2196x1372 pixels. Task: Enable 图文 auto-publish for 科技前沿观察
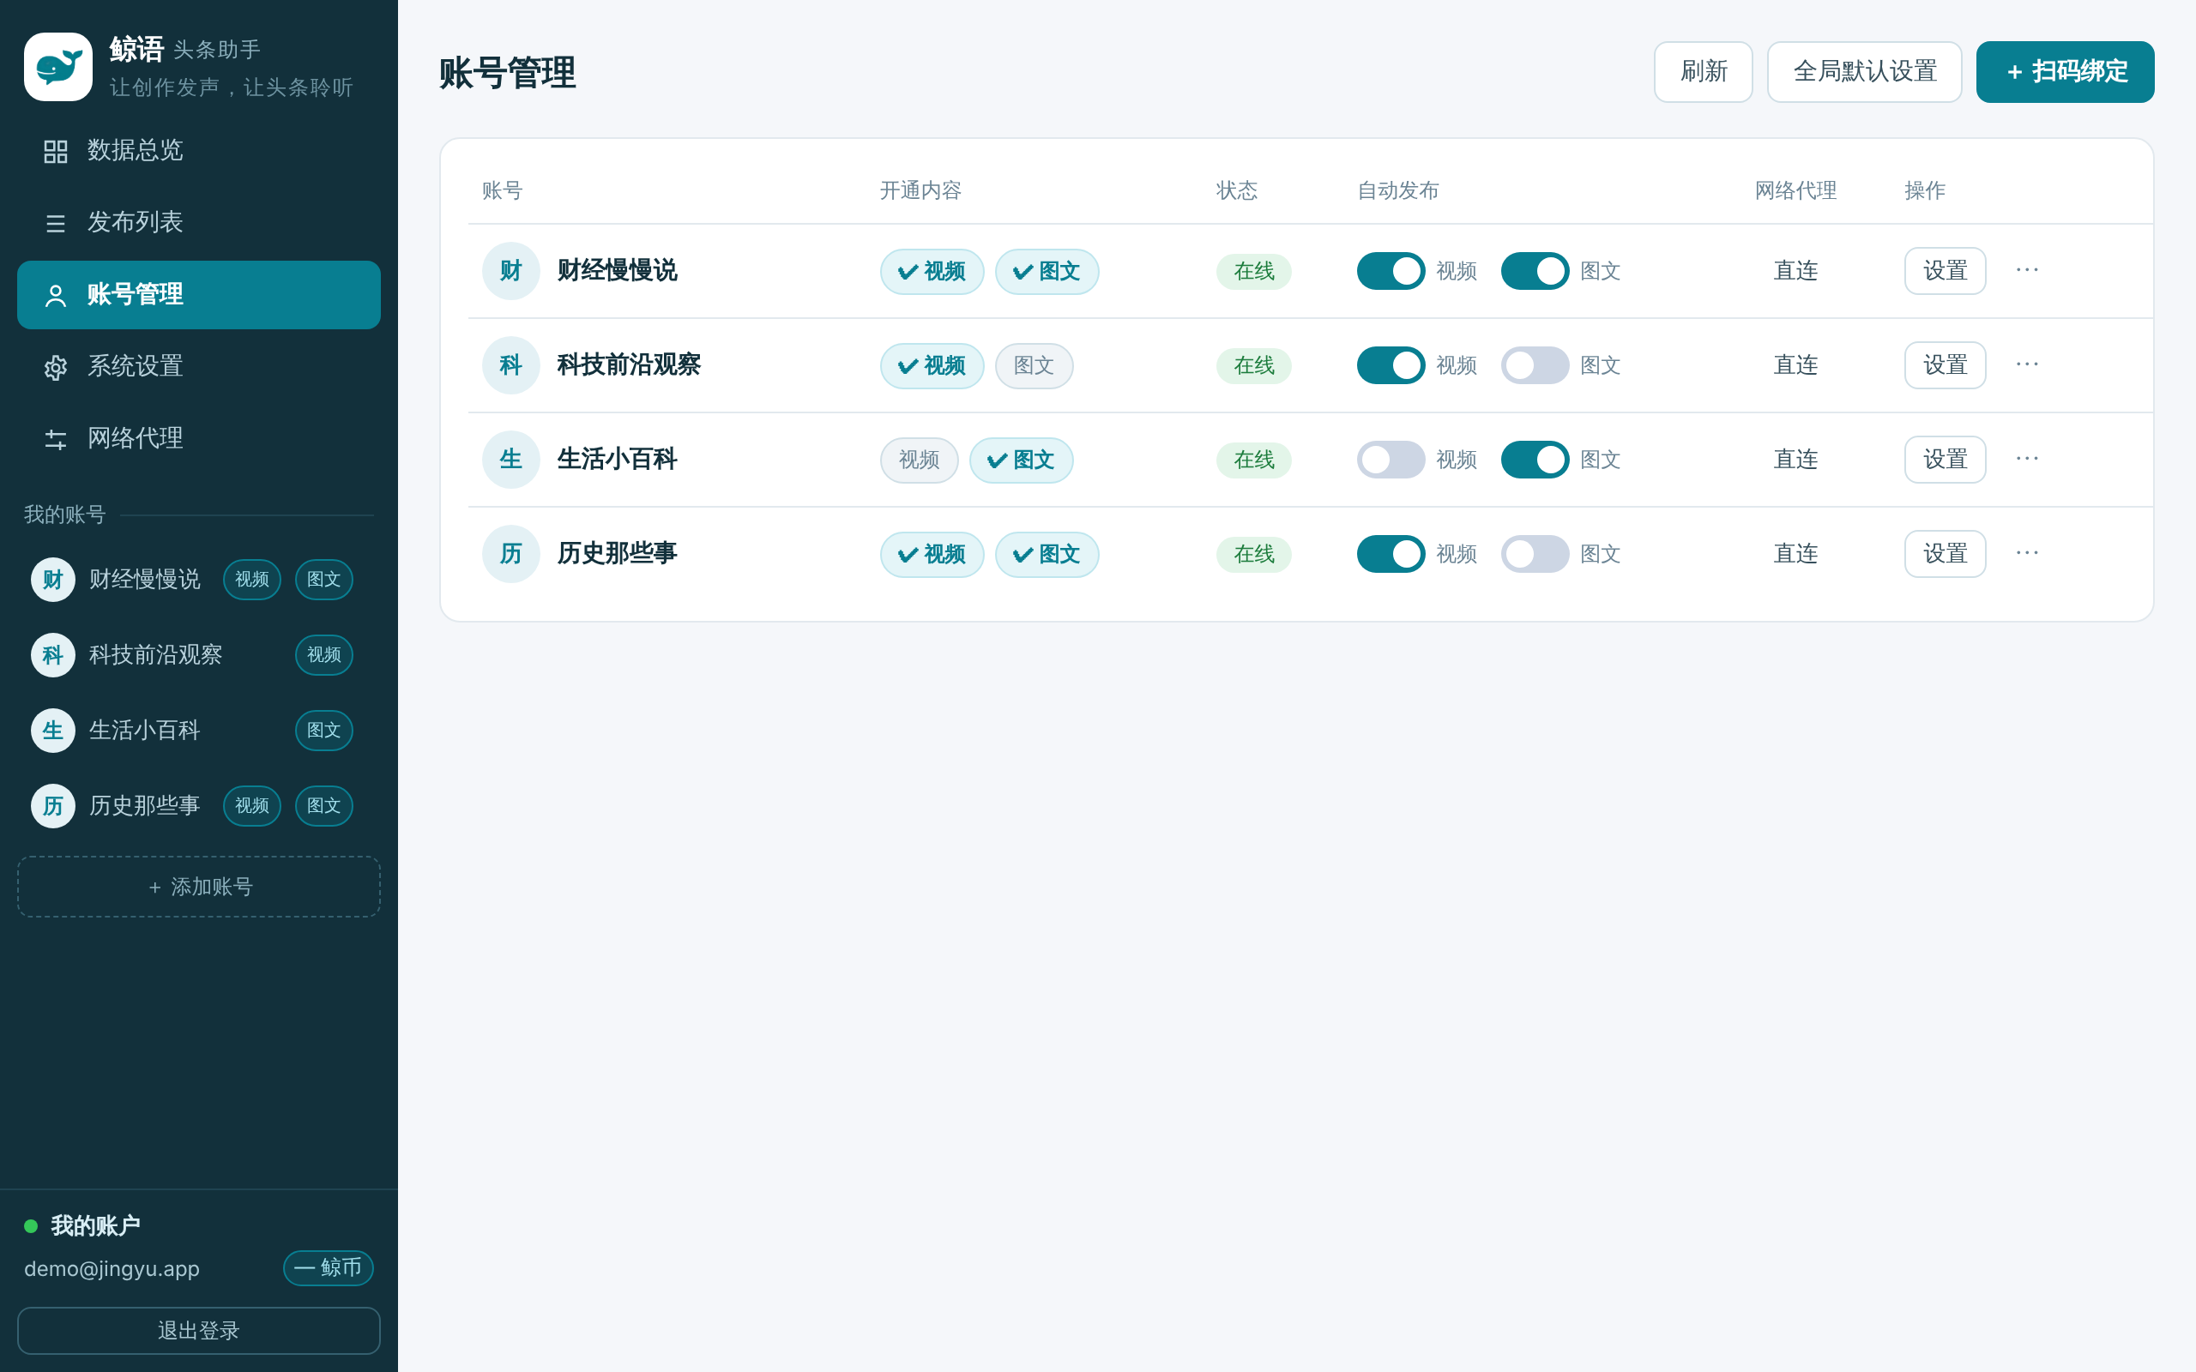pos(1535,364)
